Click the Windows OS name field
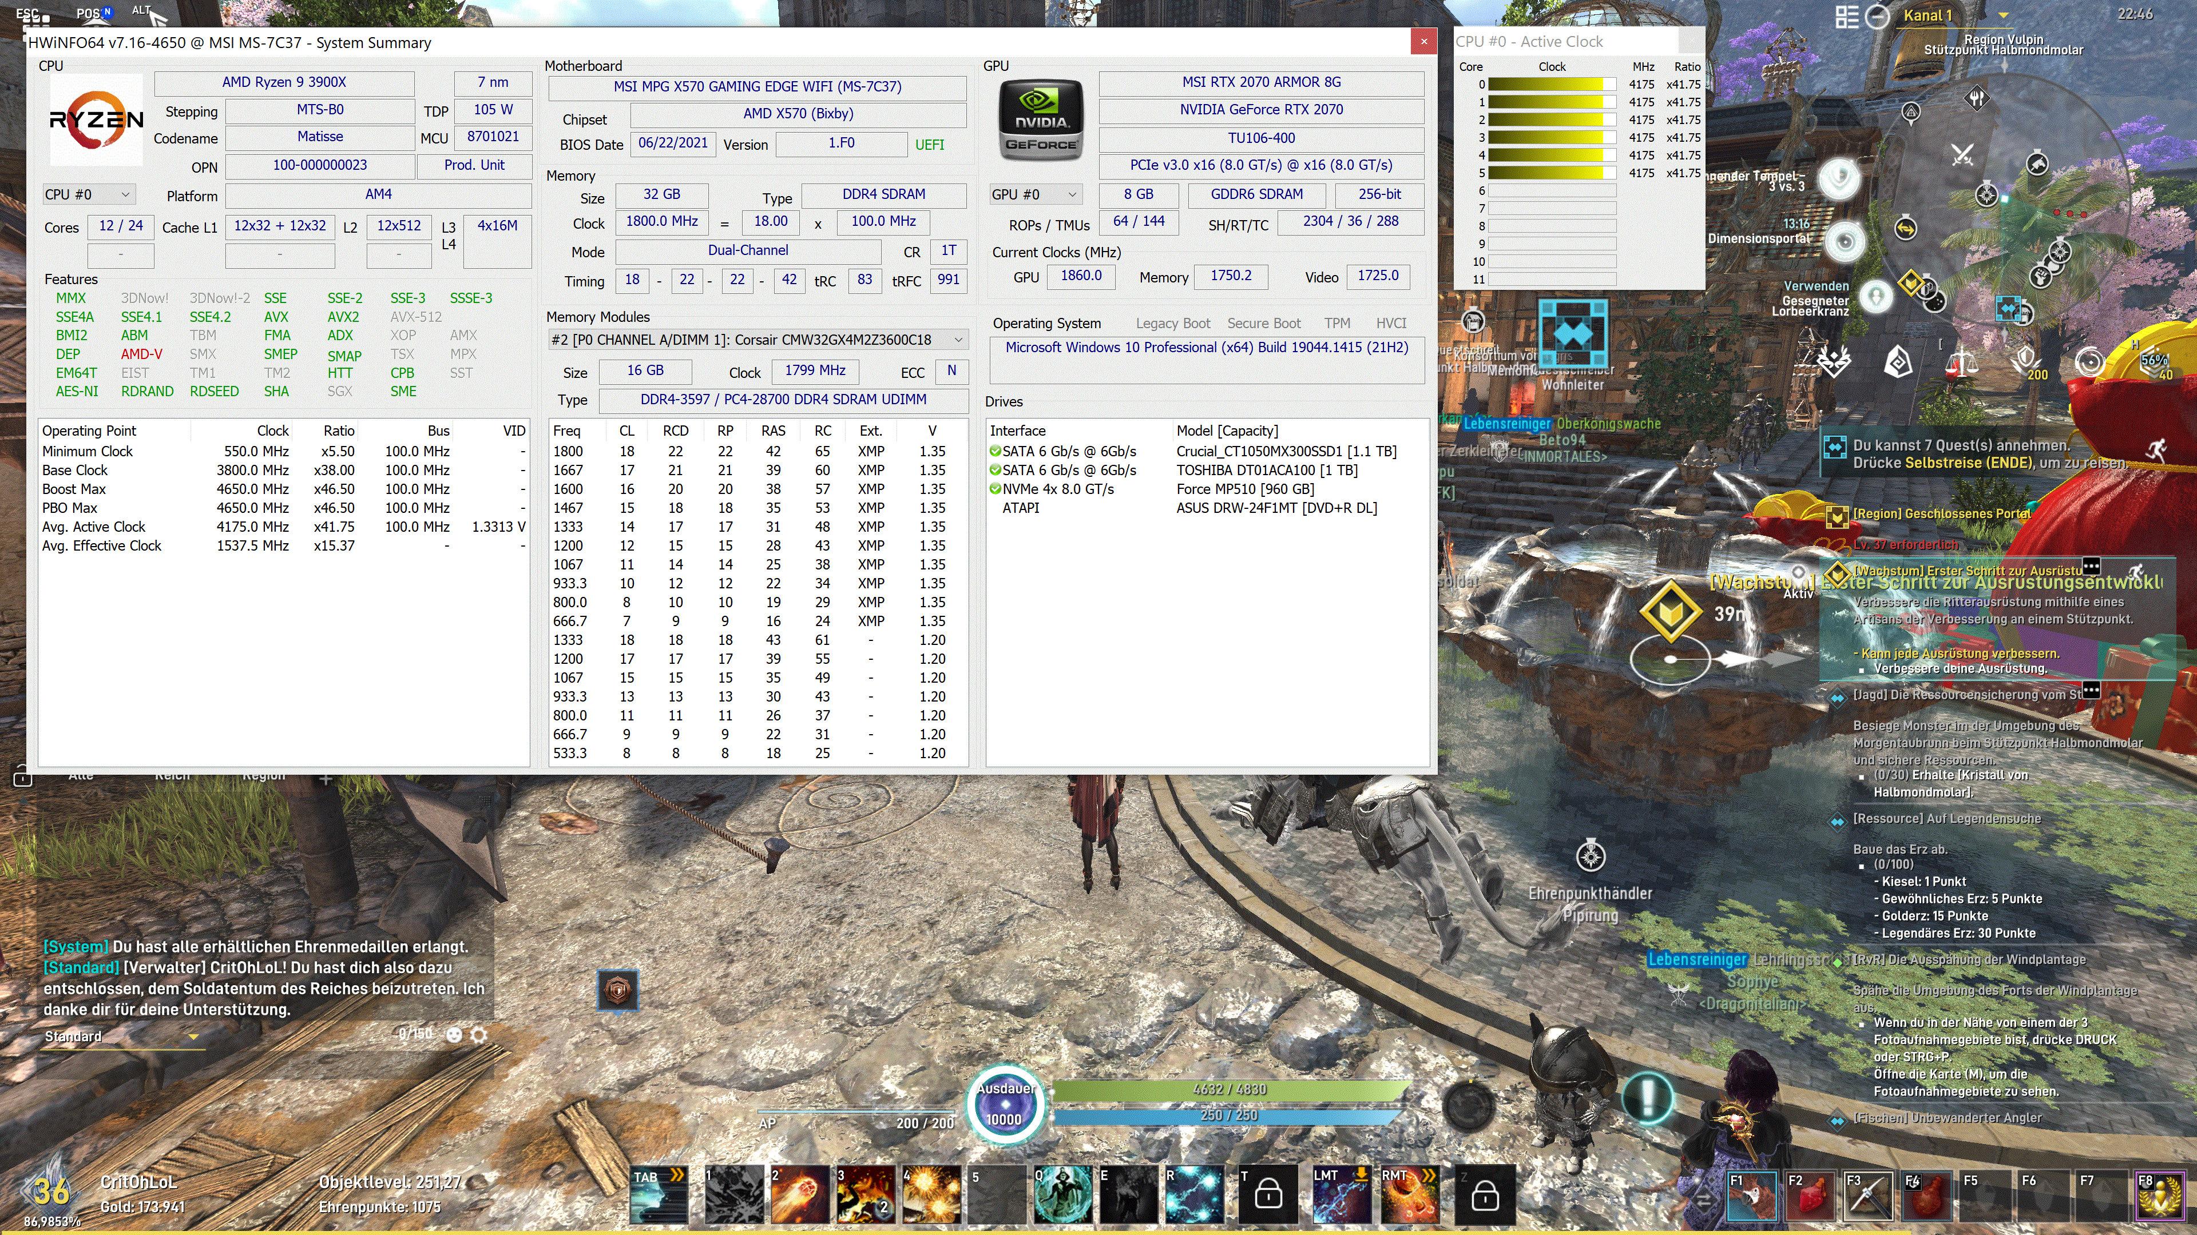The width and height of the screenshot is (2197, 1235). (1206, 348)
